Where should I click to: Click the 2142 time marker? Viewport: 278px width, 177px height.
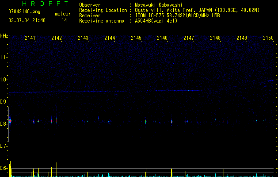pos(57,38)
